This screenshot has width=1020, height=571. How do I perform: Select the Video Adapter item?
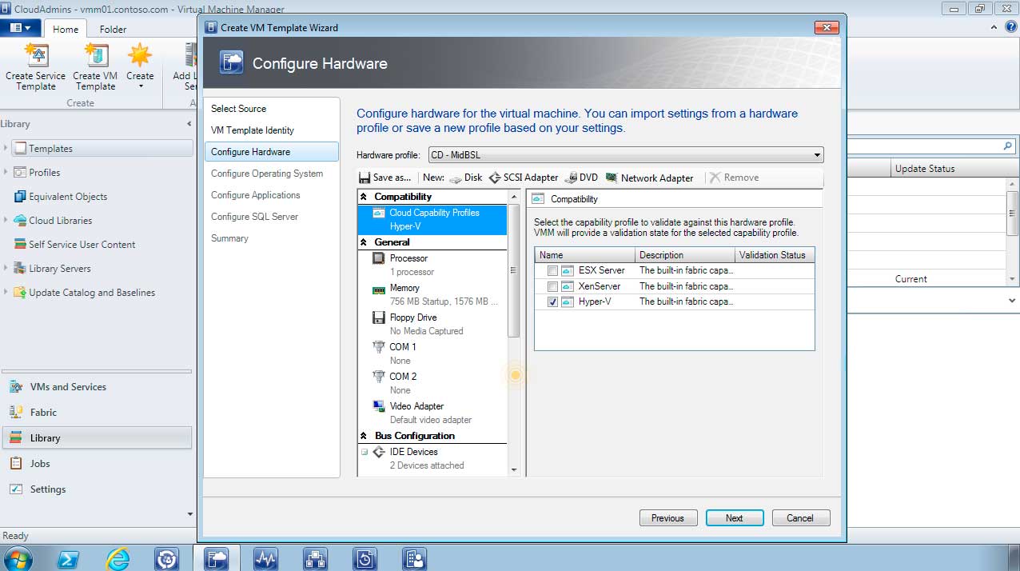tap(432, 413)
